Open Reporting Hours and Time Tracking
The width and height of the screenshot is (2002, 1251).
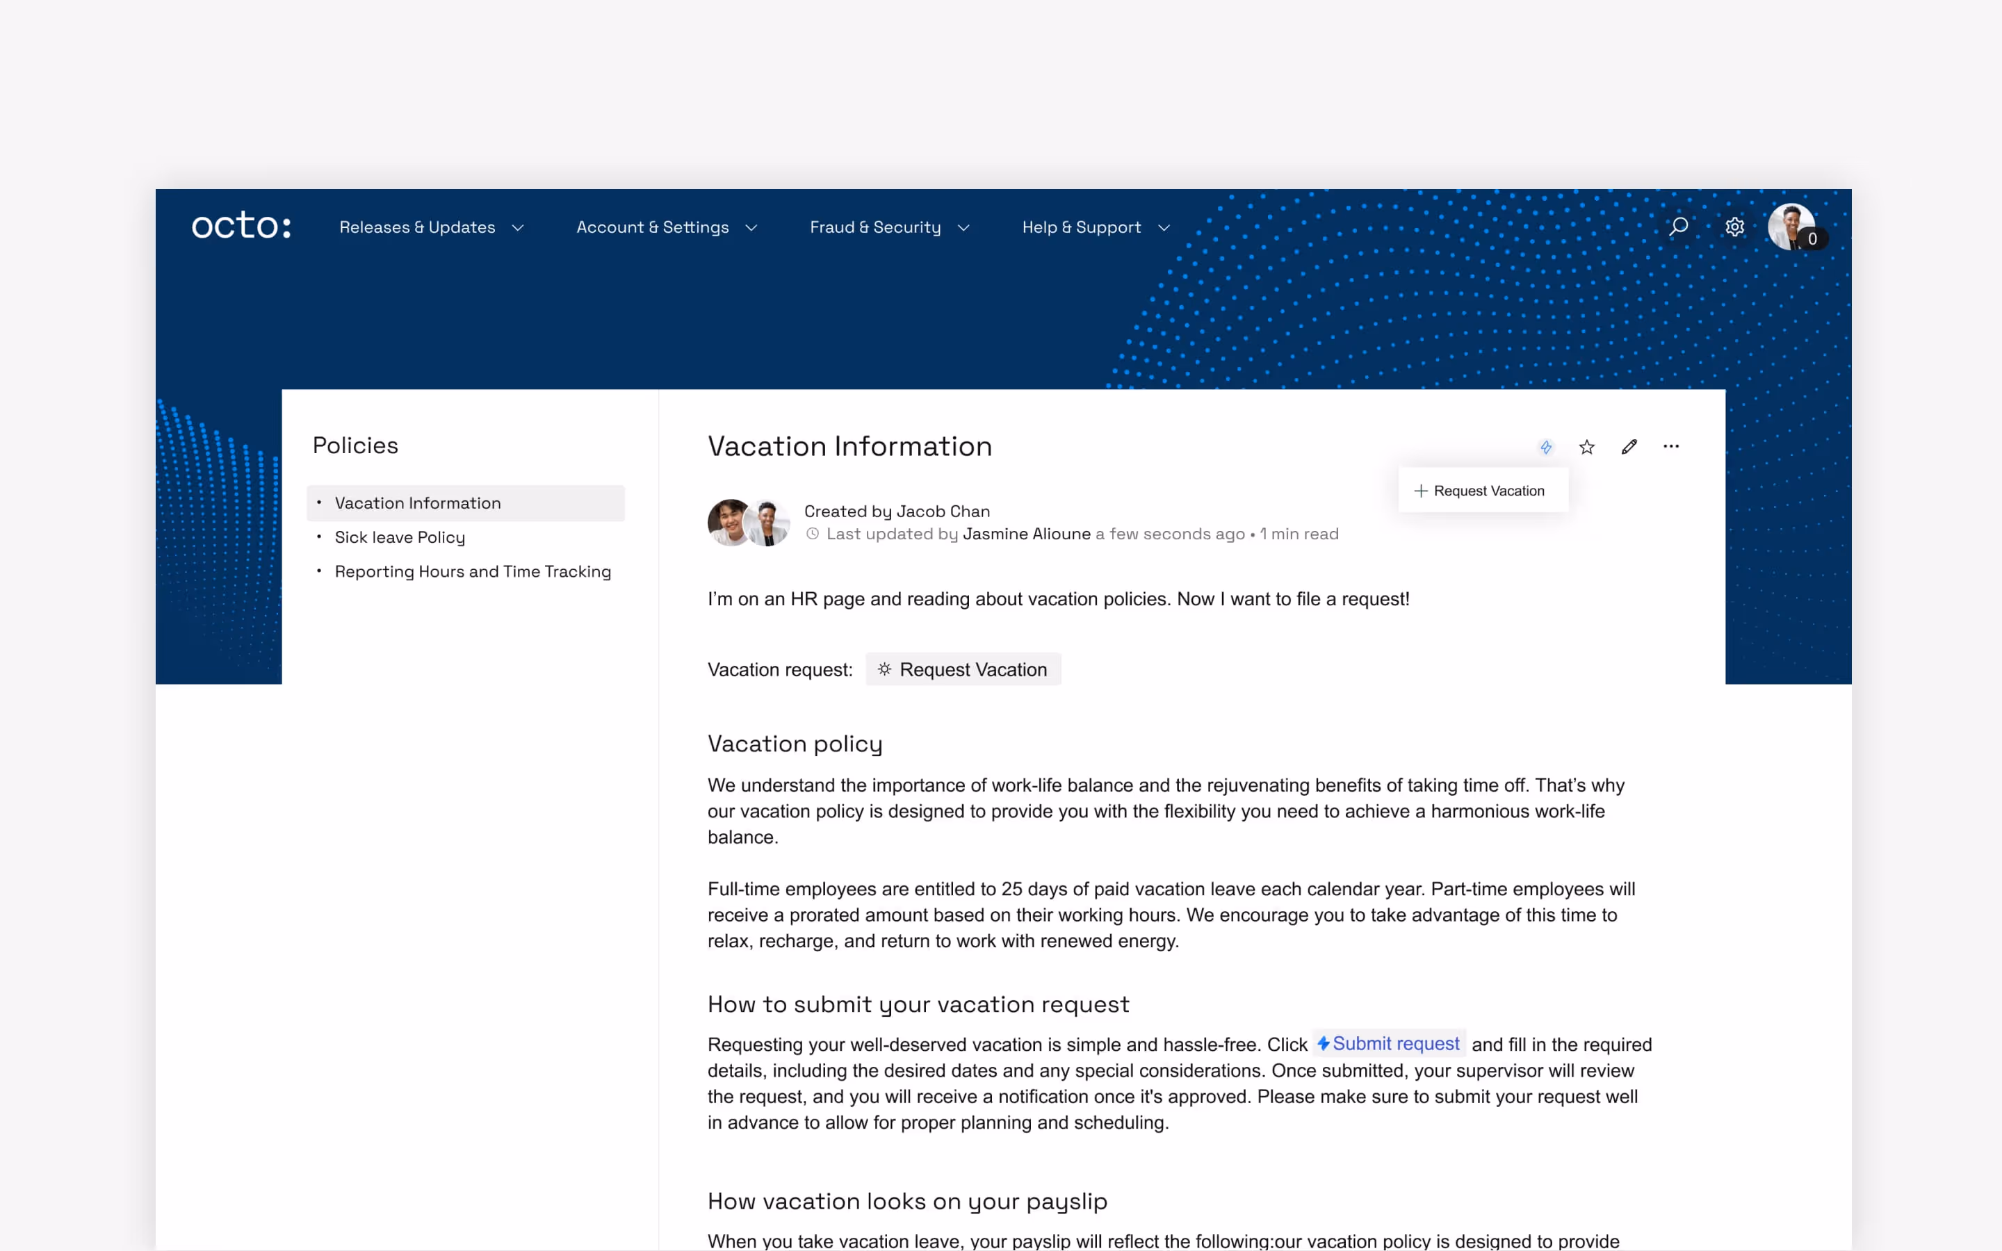click(473, 572)
